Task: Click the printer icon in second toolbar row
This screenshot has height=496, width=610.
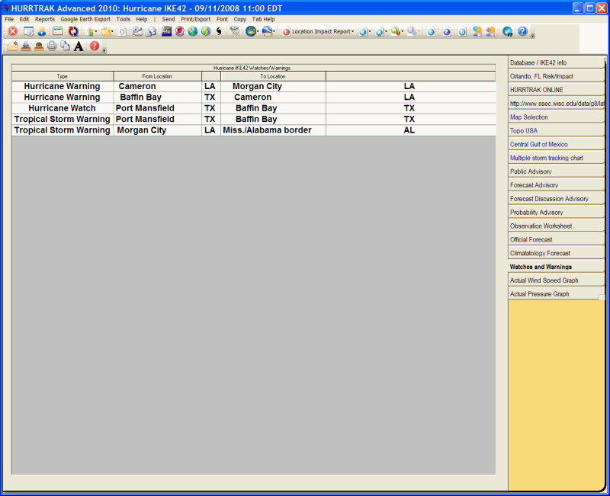Action: coord(52,46)
